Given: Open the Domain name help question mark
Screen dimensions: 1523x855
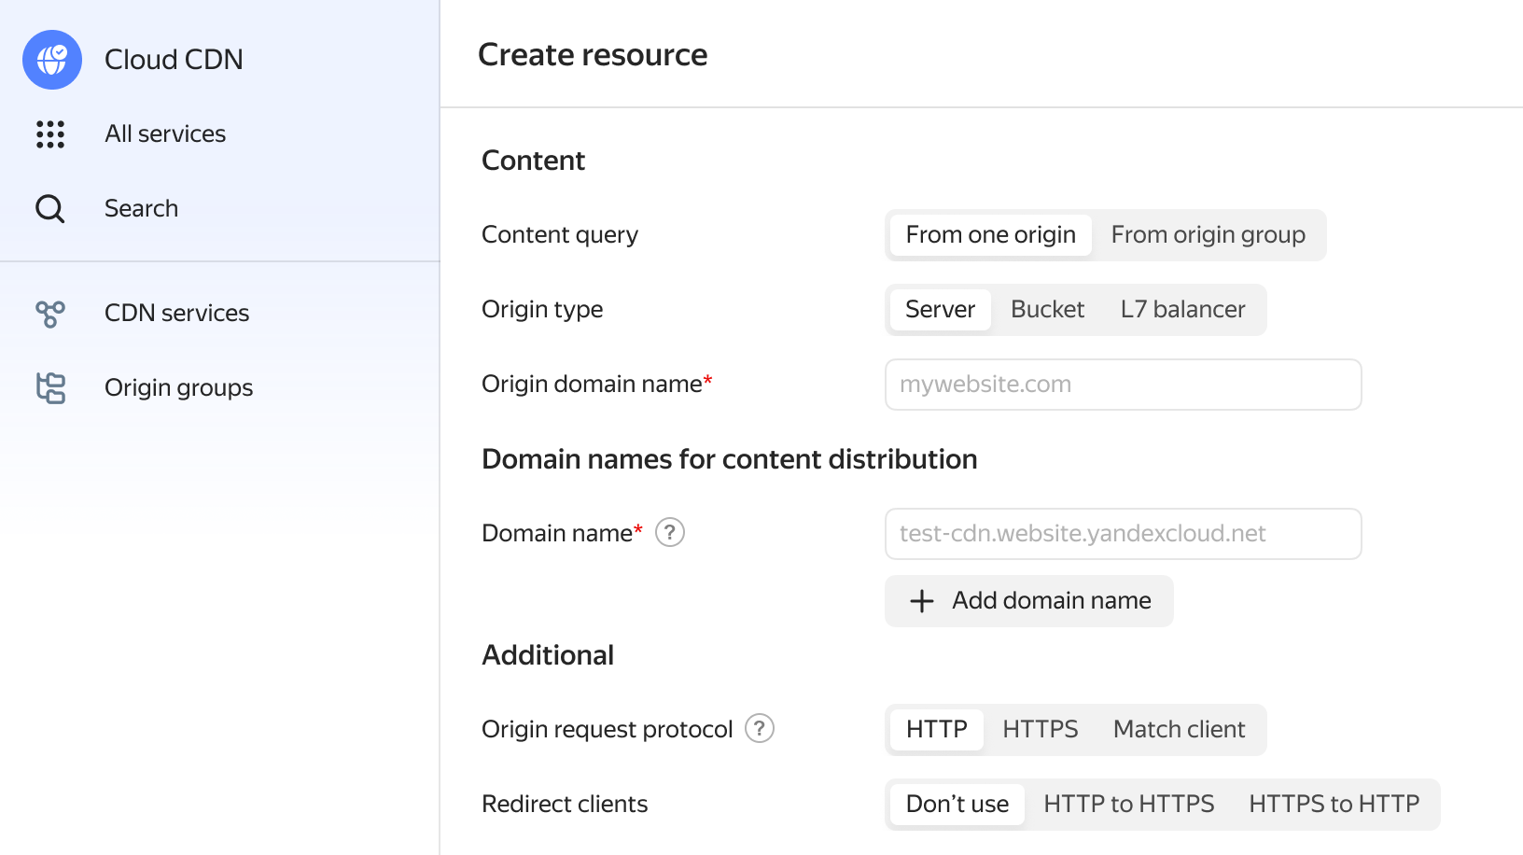Looking at the screenshot, I should point(670,532).
